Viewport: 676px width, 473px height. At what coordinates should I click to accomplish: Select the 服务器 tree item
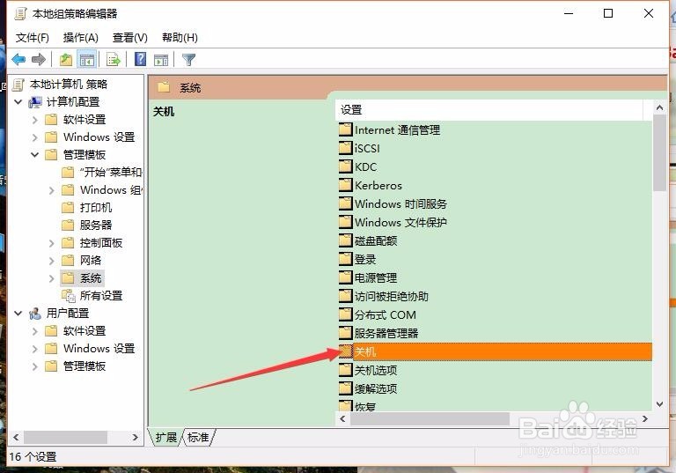[96, 225]
